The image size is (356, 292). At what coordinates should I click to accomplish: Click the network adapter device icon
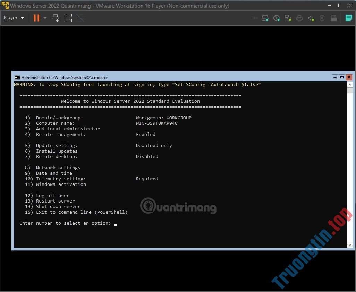(288, 18)
